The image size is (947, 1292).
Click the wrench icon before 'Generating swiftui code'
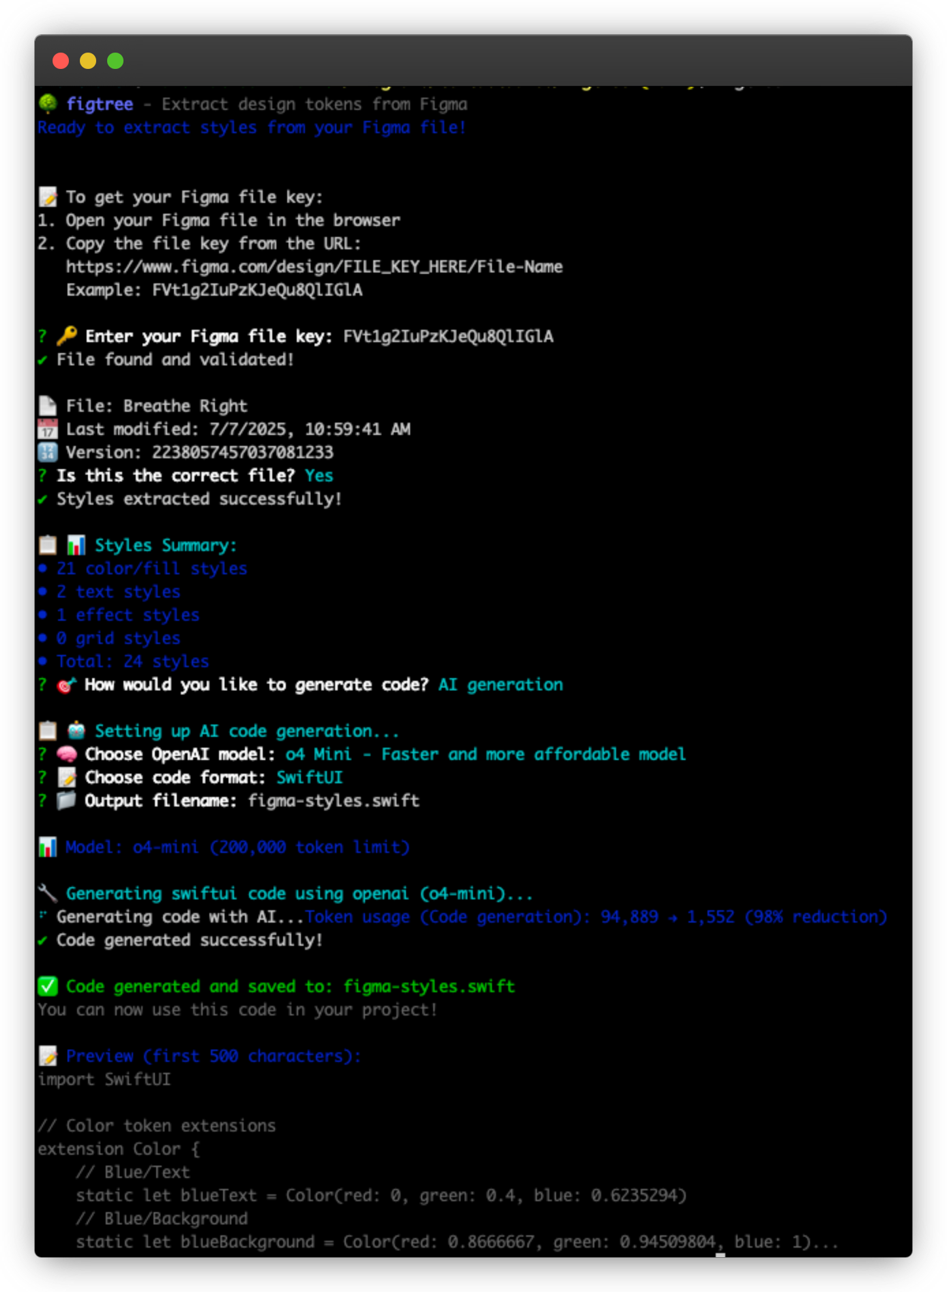[x=48, y=893]
